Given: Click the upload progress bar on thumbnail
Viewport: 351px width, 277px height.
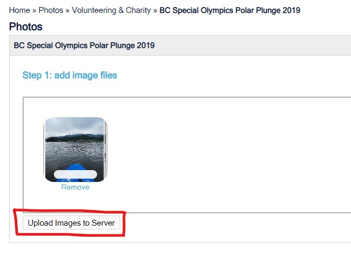Looking at the screenshot, I should [x=75, y=174].
